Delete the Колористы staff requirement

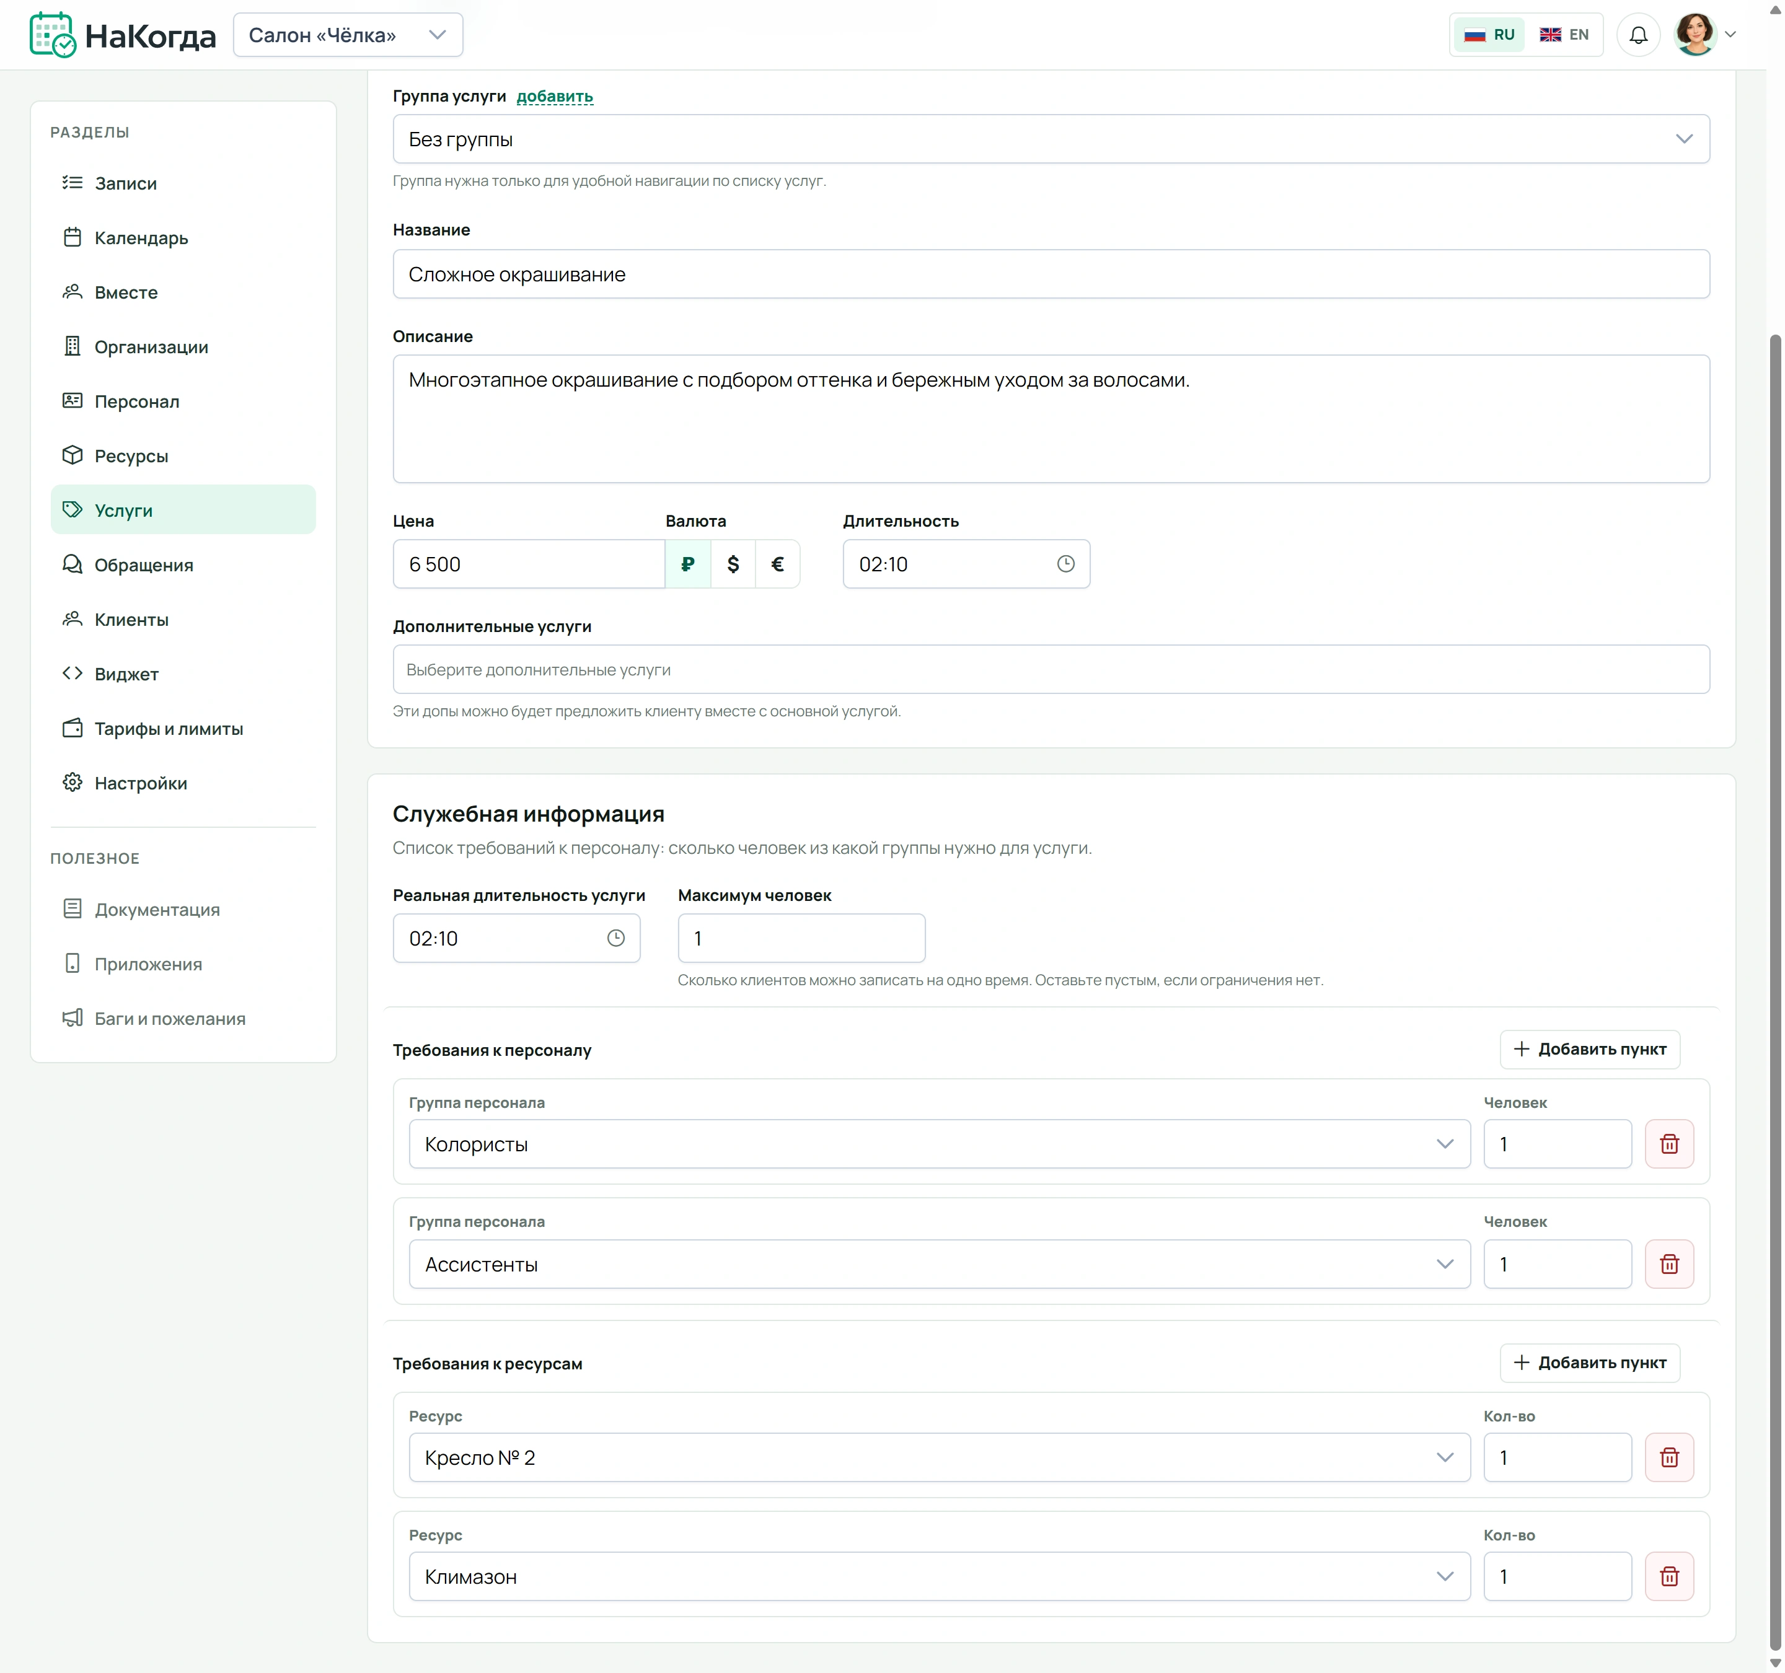pyautogui.click(x=1669, y=1143)
